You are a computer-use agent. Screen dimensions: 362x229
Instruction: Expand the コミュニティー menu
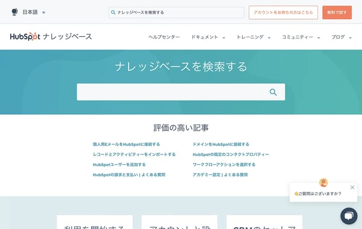tap(301, 37)
